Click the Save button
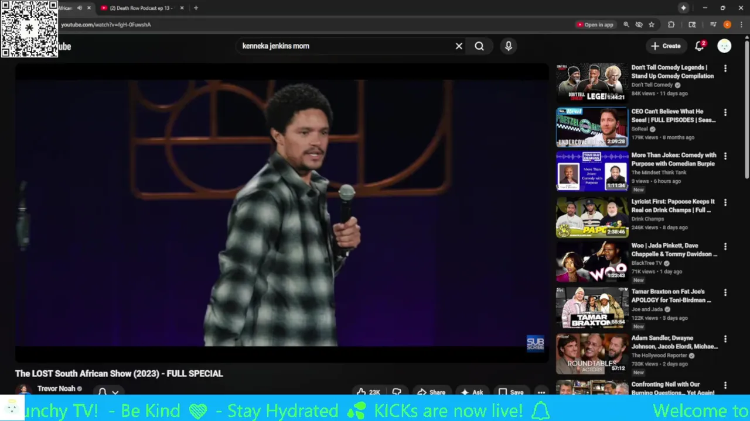 coord(510,392)
